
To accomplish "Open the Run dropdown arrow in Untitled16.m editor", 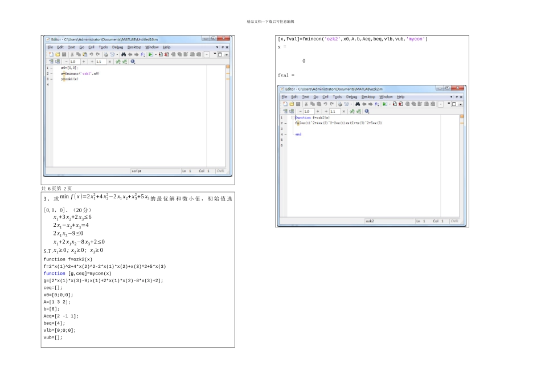I will tap(155, 55).
